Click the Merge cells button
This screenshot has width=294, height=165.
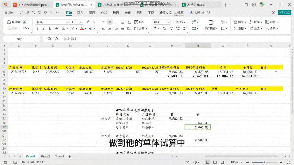(141, 29)
